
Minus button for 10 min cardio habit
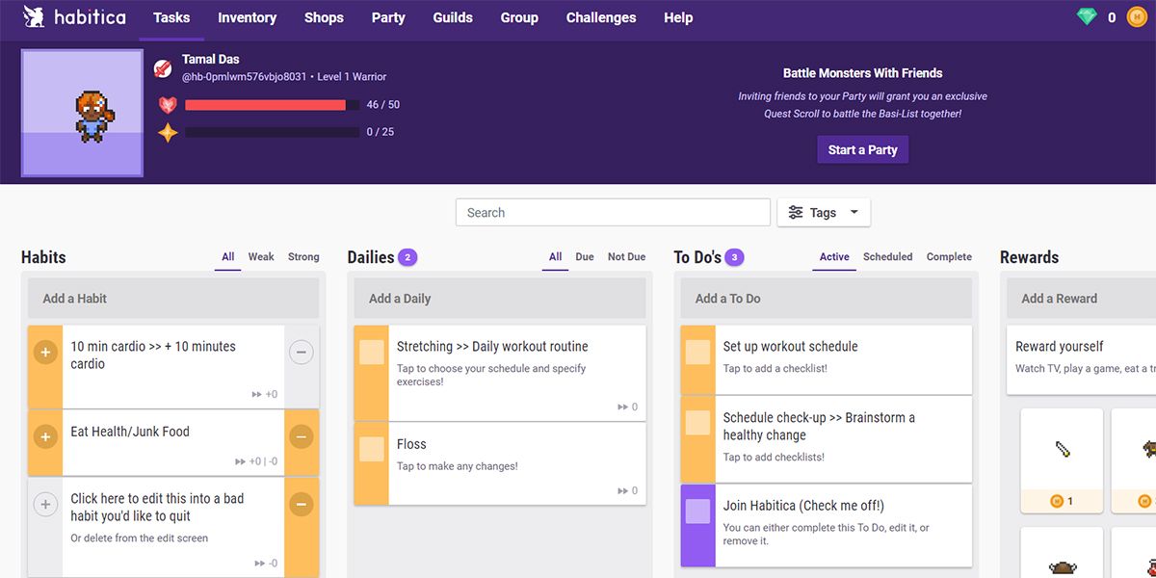301,353
